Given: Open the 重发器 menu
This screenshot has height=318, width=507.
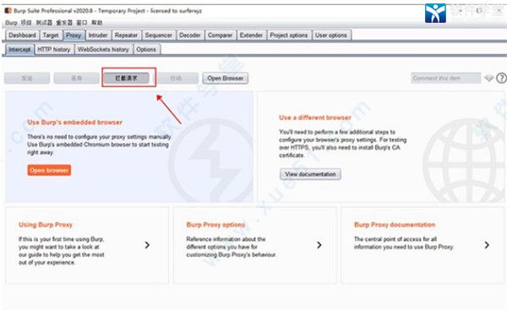Looking at the screenshot, I should (64, 23).
